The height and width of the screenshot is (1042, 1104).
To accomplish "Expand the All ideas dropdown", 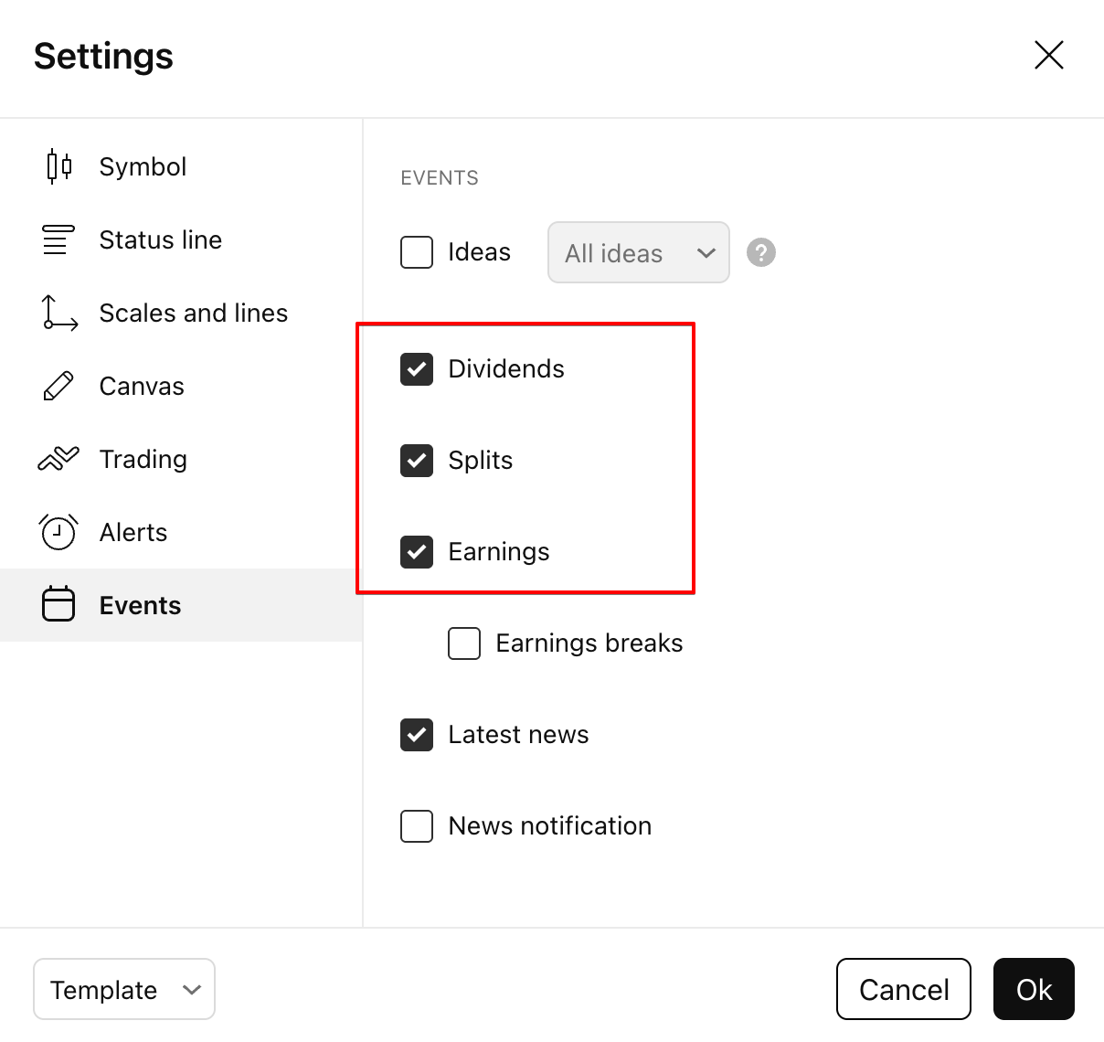I will pos(638,252).
